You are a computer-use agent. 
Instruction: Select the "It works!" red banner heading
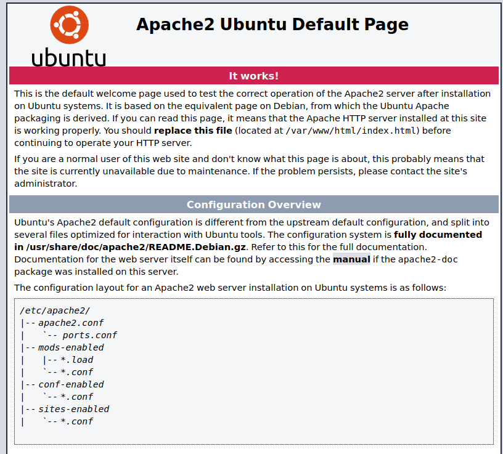coord(254,76)
